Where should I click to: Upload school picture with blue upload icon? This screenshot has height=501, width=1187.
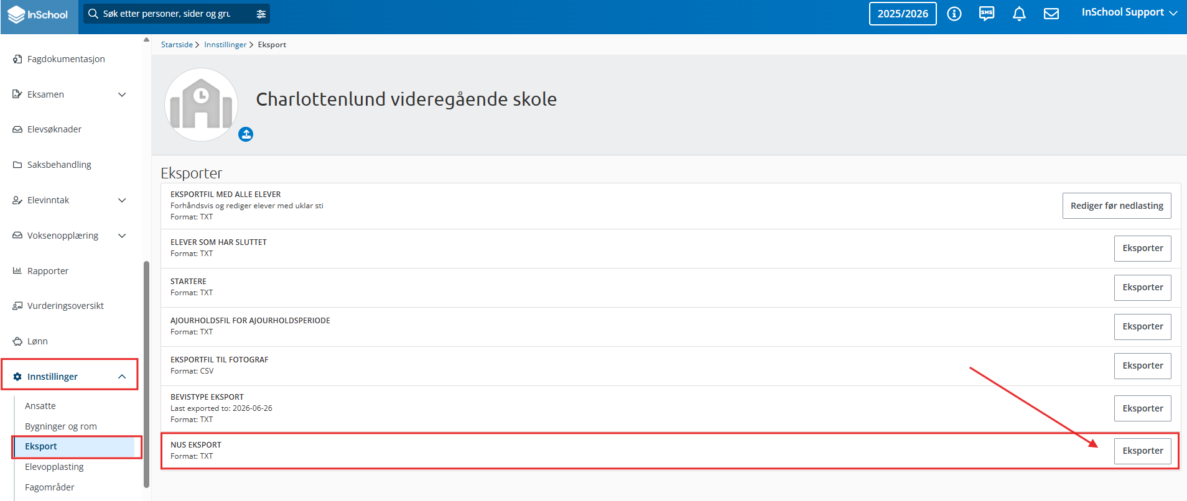(x=246, y=134)
